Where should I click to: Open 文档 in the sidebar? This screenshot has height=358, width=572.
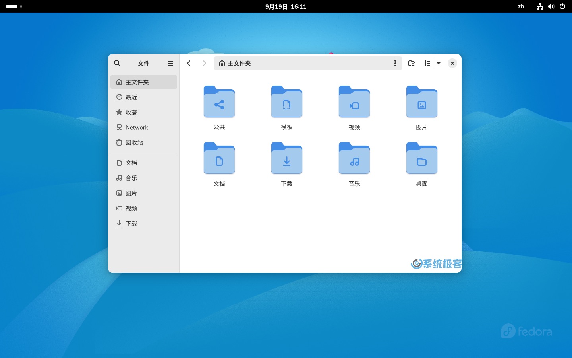click(x=144, y=163)
